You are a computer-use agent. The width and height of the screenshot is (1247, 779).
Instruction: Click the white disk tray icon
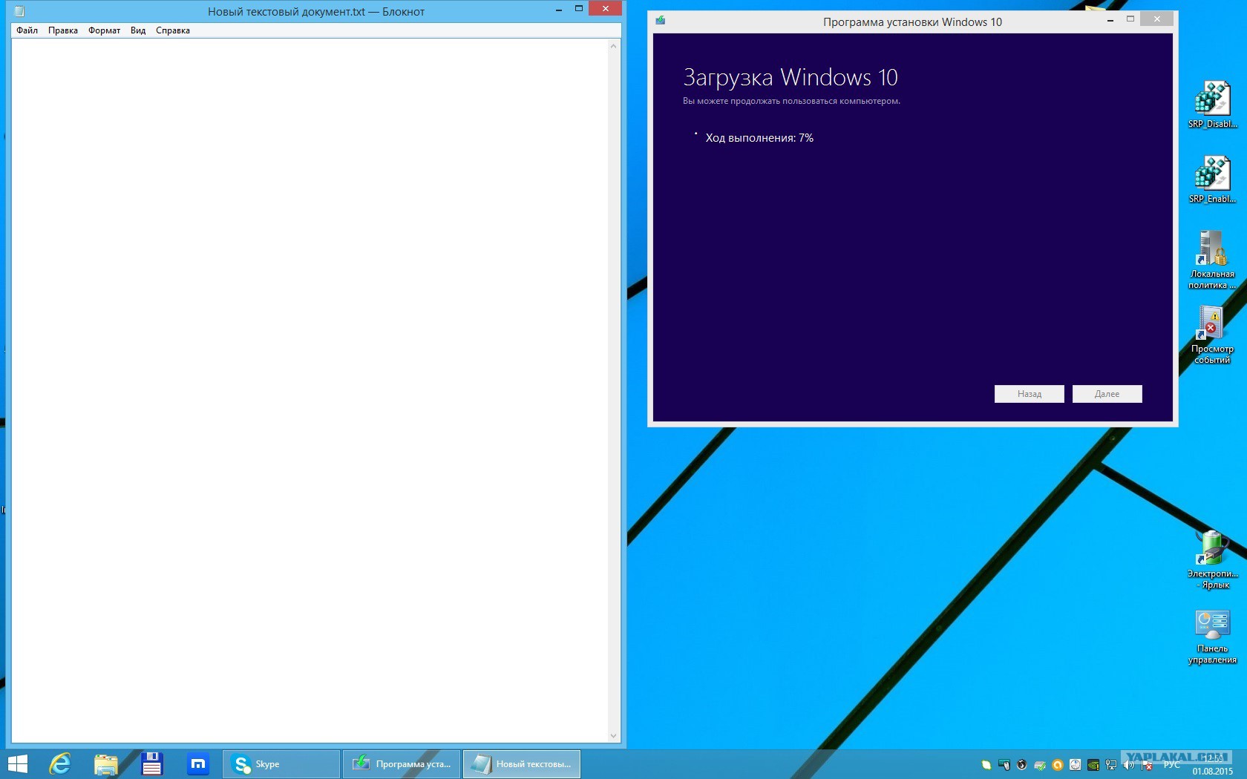click(x=1076, y=765)
